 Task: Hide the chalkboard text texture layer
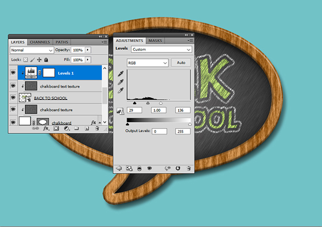(x=13, y=86)
